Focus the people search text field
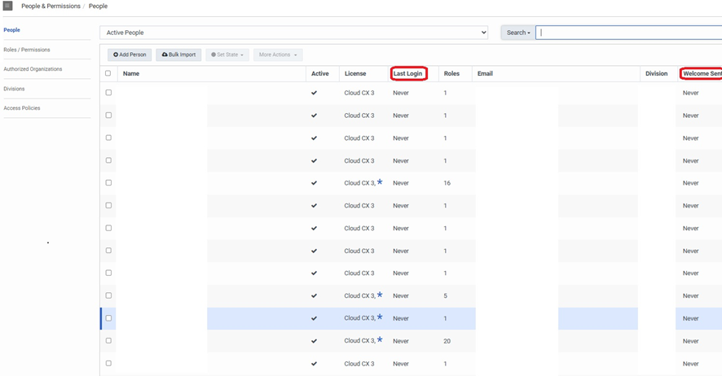 pyautogui.click(x=628, y=33)
